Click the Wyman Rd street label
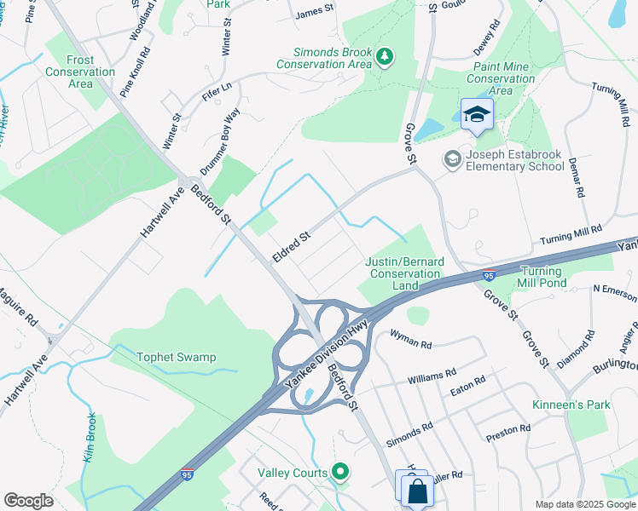Screen dimensions: 638x511 [x=410, y=339]
